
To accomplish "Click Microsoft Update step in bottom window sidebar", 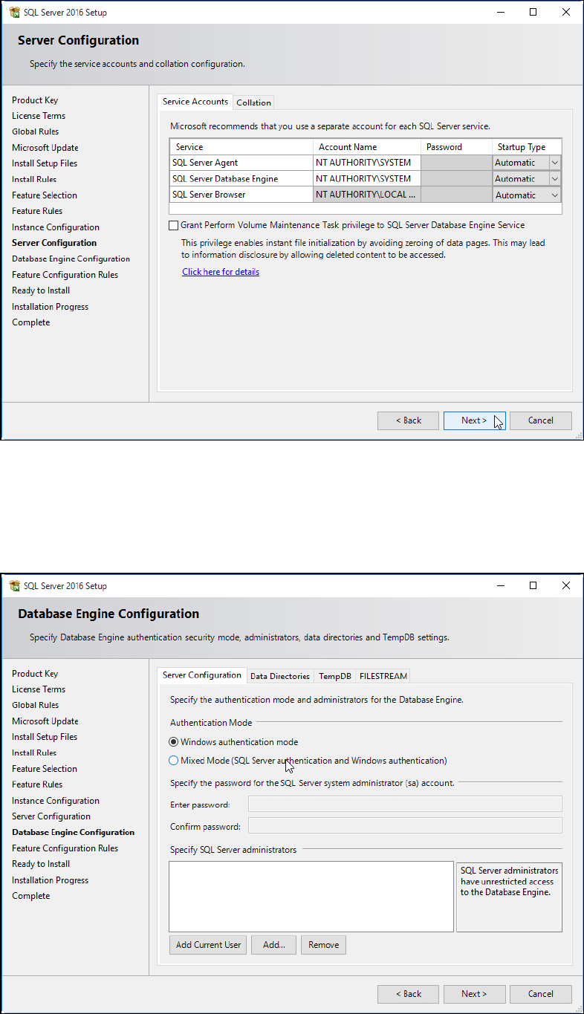I will point(45,721).
